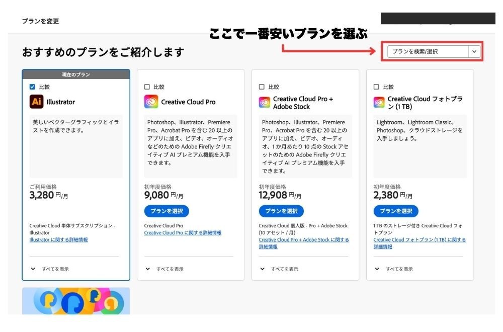This screenshot has width=503, height=332.
Task: Click the ご利用価格 label on the Illustrator card
Action: [x=43, y=187]
